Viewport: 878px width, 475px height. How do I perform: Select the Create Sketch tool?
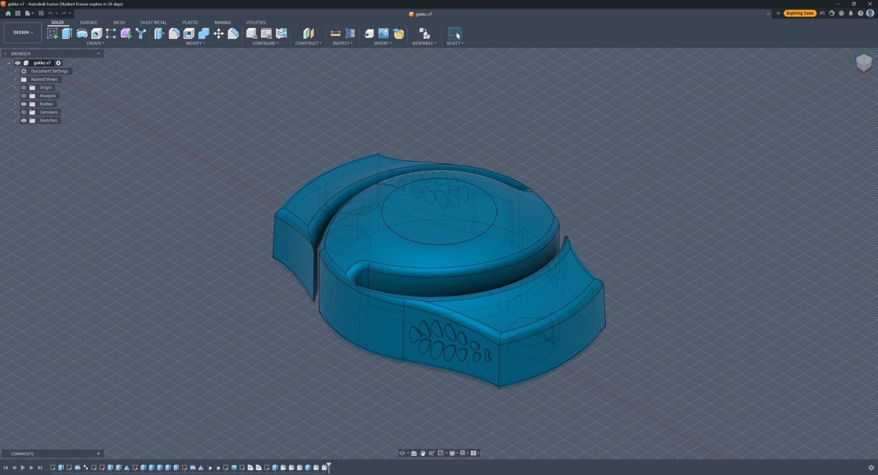click(53, 33)
